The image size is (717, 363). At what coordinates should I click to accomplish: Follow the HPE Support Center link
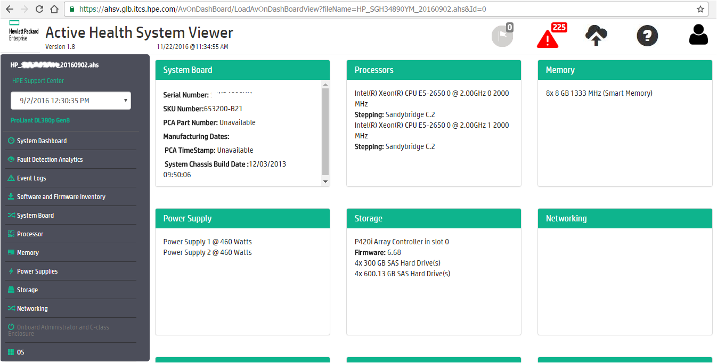point(38,81)
